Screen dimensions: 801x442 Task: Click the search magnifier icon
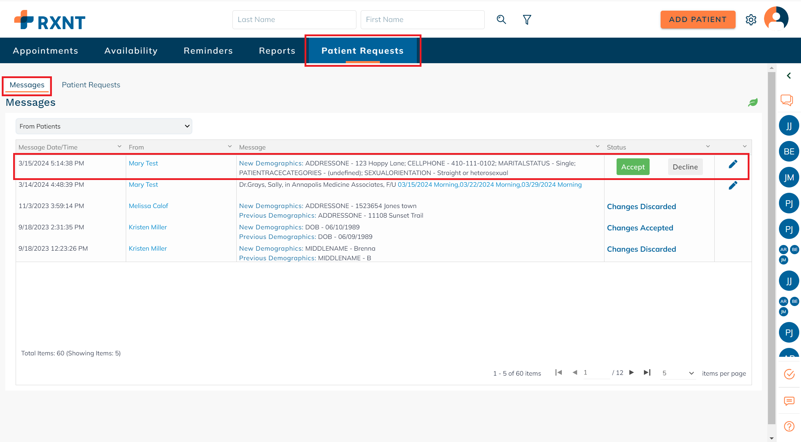pyautogui.click(x=501, y=20)
